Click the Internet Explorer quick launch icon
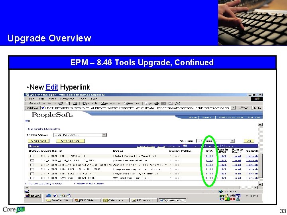This screenshot has width=287, height=215. coord(49,196)
